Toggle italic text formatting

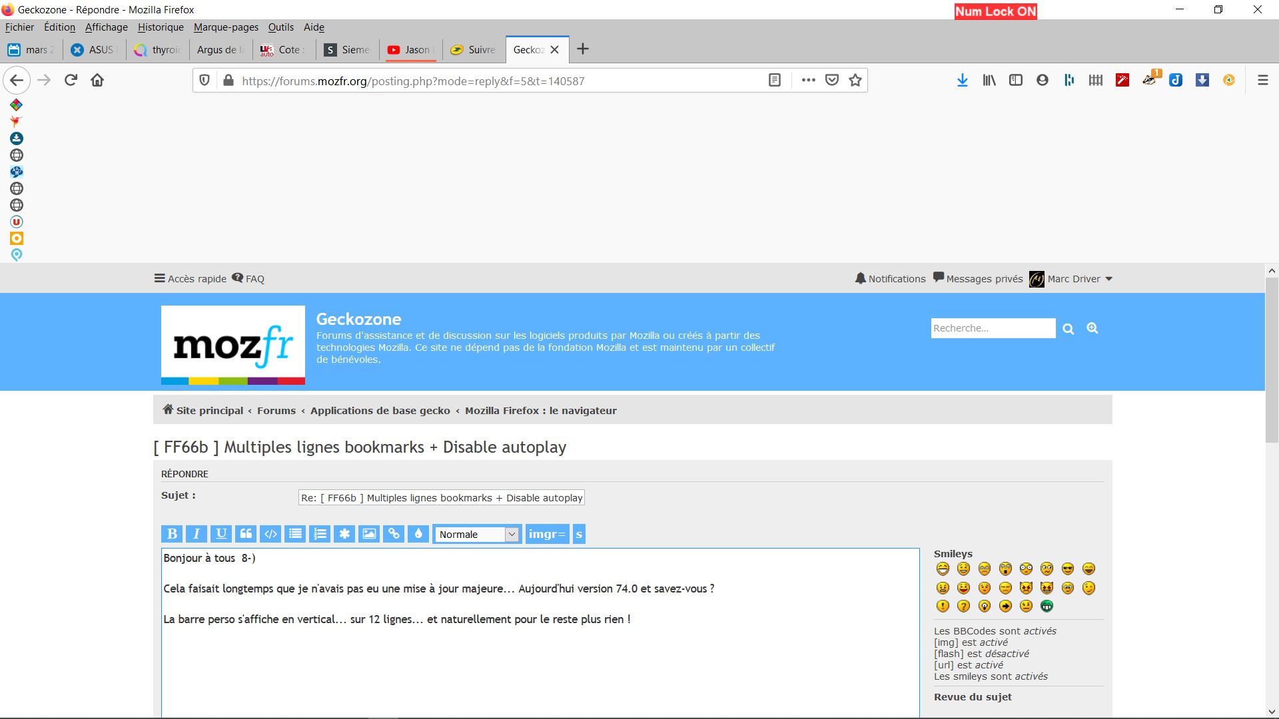(197, 534)
